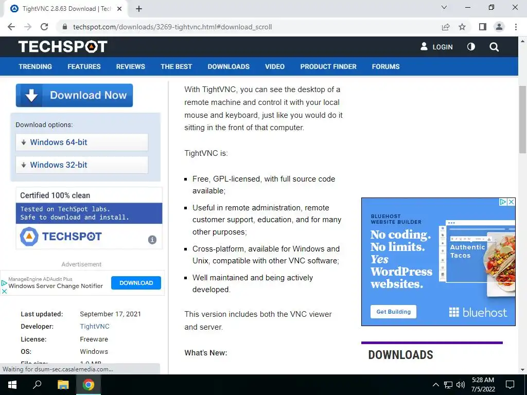Screen dimensions: 527x395
Task: Click the 'Certified 100% clean' heading
Action: tap(55, 195)
